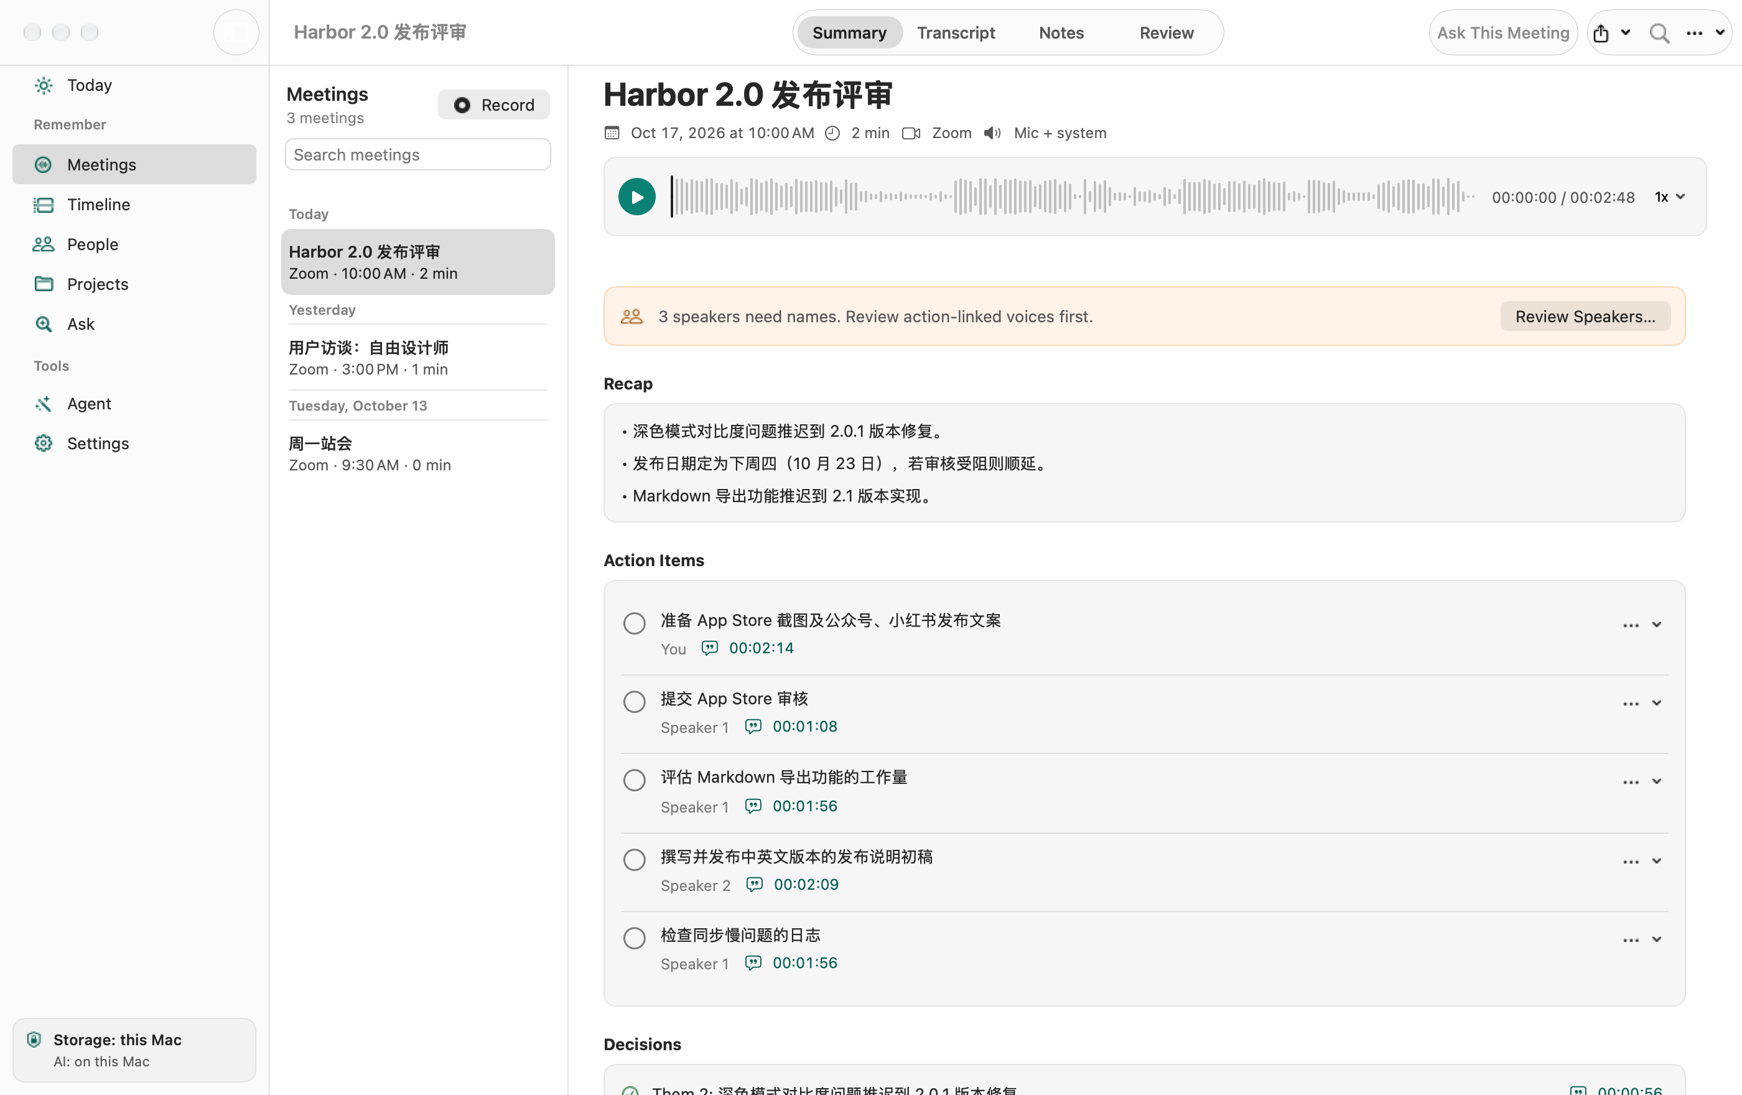The width and height of the screenshot is (1742, 1095).
Task: Click the Record button
Action: [493, 105]
